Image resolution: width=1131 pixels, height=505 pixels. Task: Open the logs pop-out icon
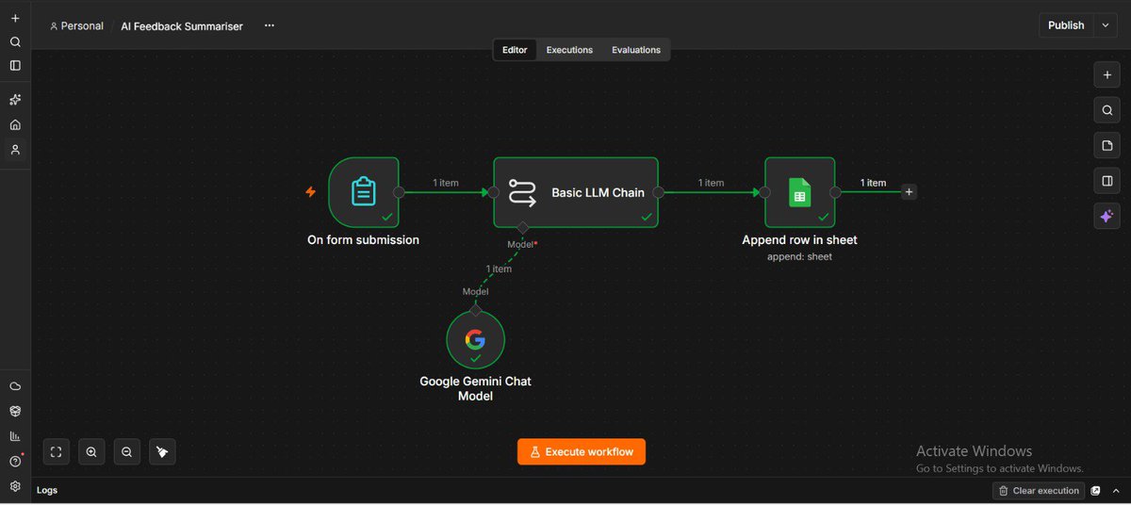click(x=1096, y=491)
